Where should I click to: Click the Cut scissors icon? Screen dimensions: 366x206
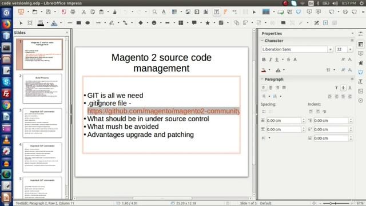[83, 11]
